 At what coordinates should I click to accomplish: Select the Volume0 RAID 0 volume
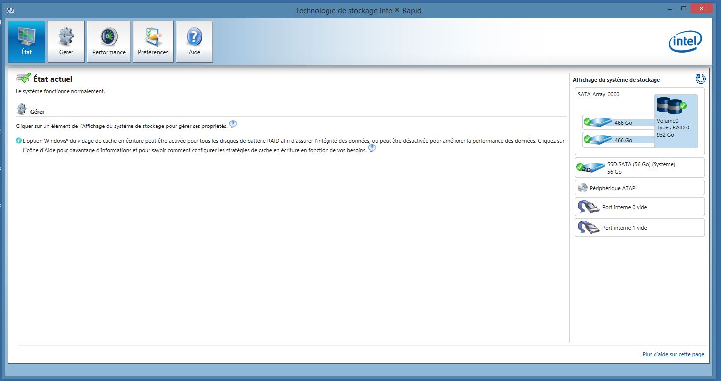click(675, 121)
